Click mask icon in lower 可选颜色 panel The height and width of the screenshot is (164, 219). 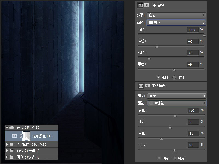(147, 86)
